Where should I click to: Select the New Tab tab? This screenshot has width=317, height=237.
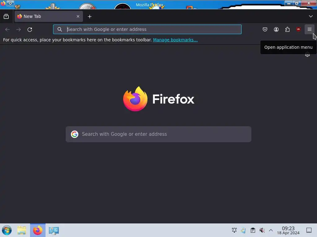pyautogui.click(x=49, y=17)
